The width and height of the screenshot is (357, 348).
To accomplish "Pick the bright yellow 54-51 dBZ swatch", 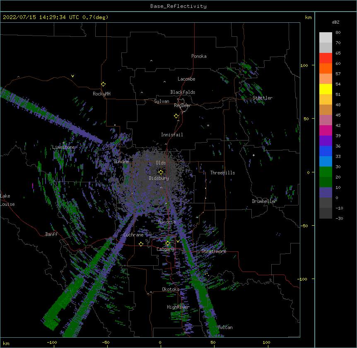I will click(x=326, y=89).
